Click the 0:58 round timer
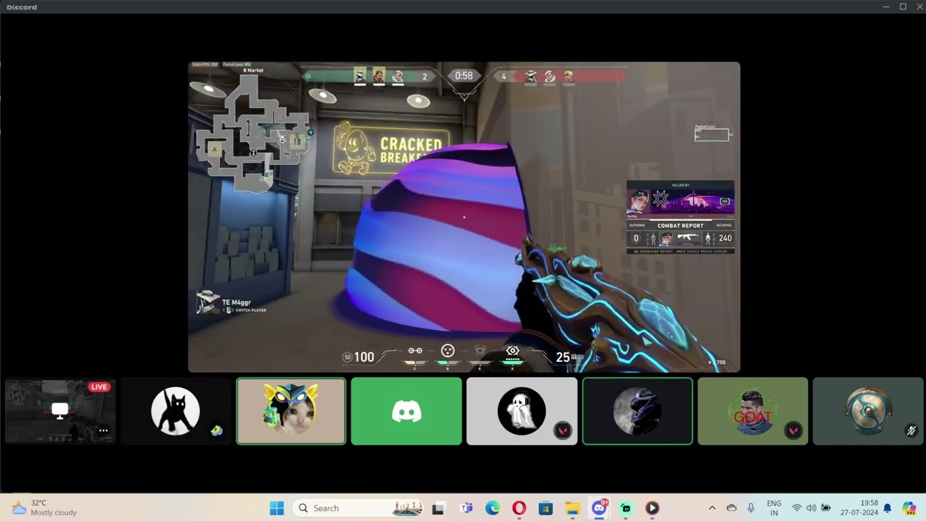 (464, 75)
